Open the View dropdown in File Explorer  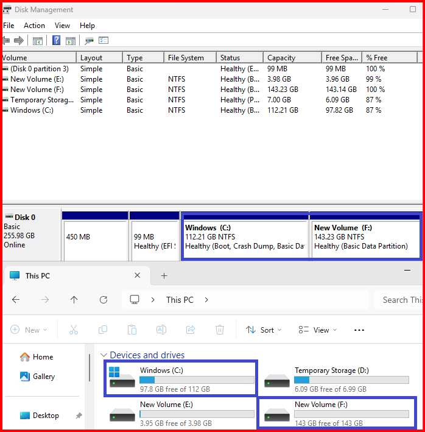pyautogui.click(x=317, y=330)
